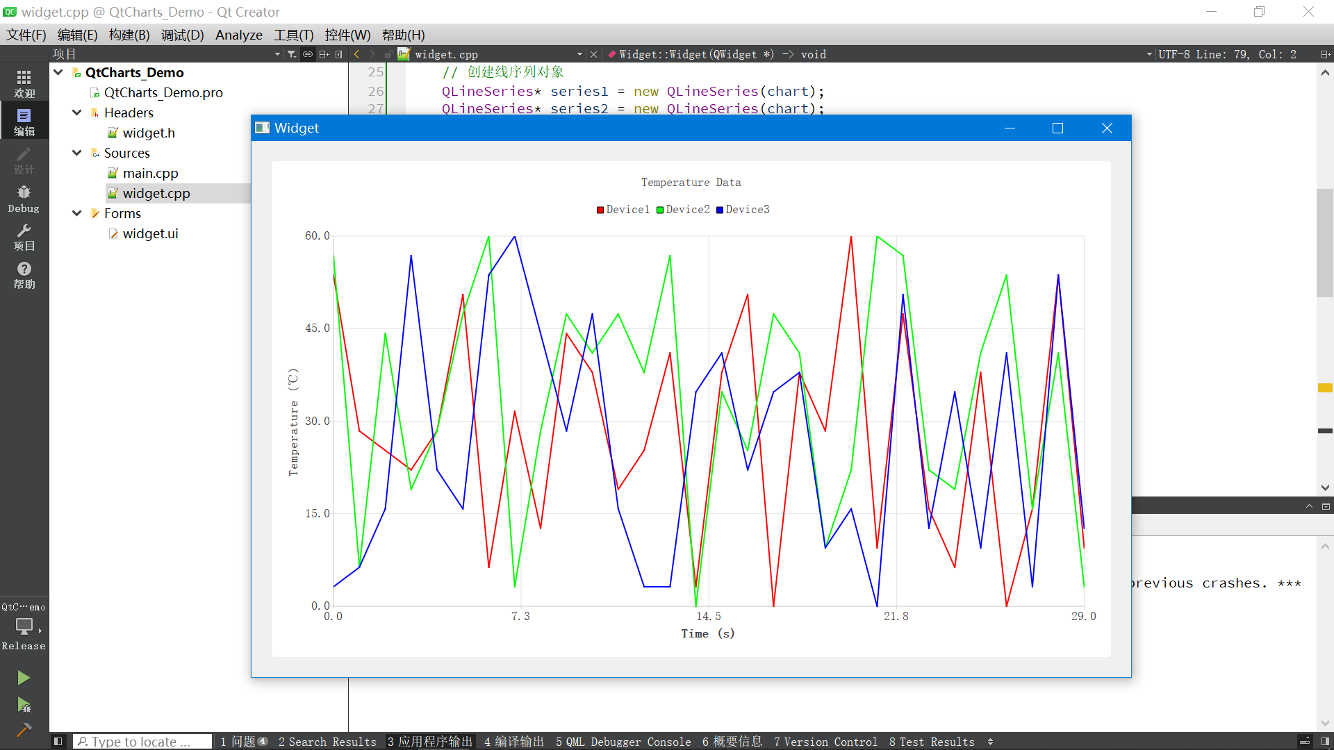Image resolution: width=1334 pixels, height=750 pixels.
Task: Collapse the Sources folder tree node
Action: click(x=77, y=153)
